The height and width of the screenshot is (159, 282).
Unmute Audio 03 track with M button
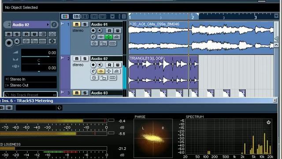pyautogui.click(x=77, y=93)
